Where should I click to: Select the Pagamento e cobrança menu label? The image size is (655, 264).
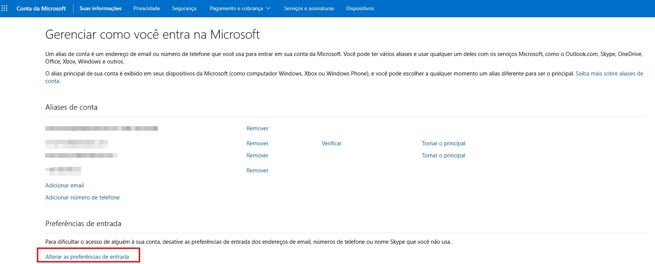pyautogui.click(x=236, y=8)
